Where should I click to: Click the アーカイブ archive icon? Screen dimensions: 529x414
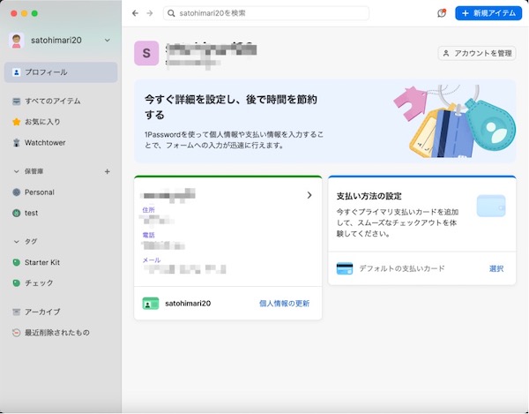pos(16,312)
